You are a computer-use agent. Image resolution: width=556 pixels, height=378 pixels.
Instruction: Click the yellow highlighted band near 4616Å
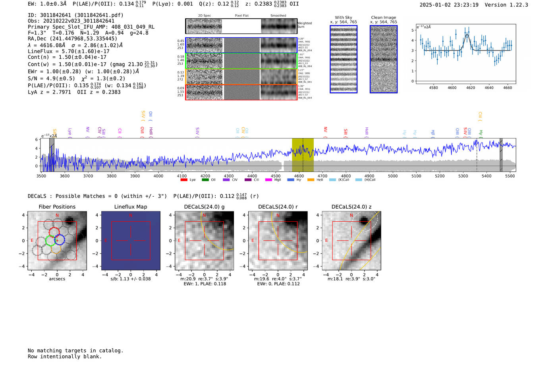(x=303, y=155)
